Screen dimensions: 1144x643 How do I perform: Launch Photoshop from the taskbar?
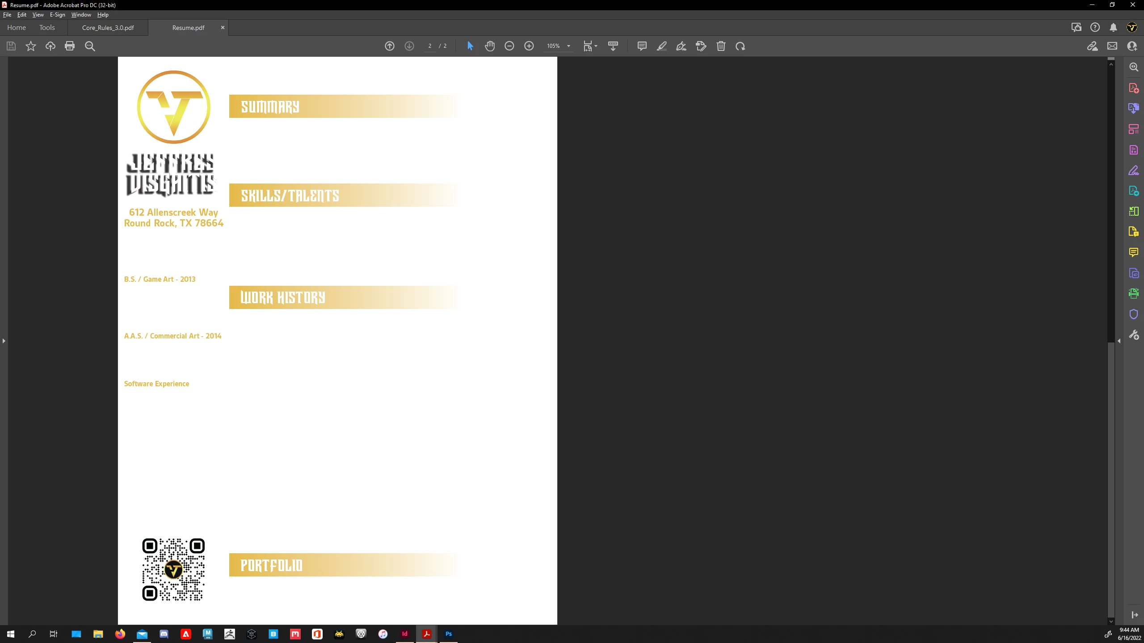pyautogui.click(x=449, y=634)
